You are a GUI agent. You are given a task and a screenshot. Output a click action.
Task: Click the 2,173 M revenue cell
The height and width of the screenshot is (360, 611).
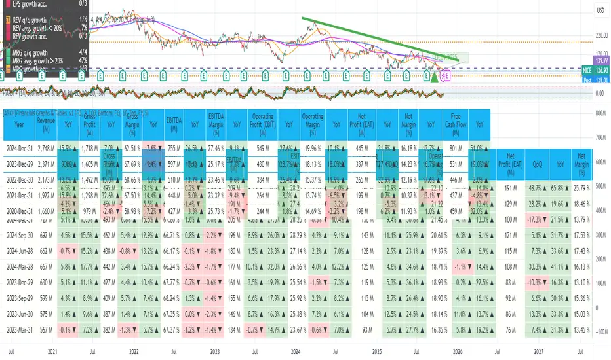point(46,180)
